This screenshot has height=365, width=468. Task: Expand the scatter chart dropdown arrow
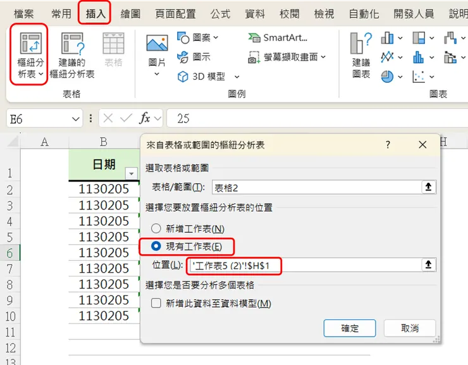point(431,77)
